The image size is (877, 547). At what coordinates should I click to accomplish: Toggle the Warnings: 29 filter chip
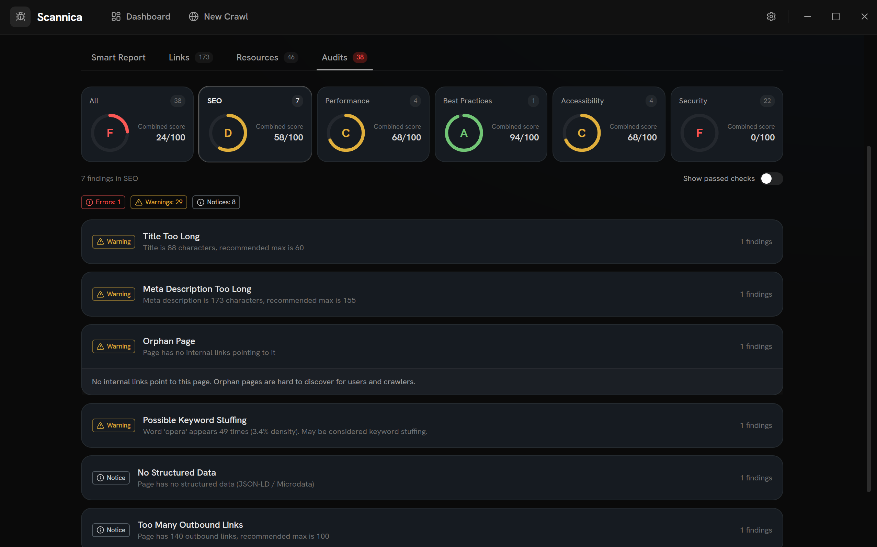point(158,202)
